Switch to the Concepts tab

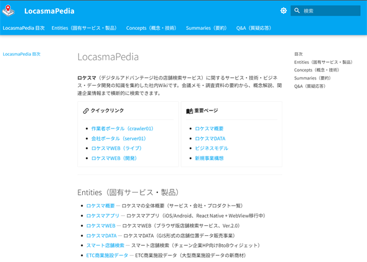click(x=151, y=28)
